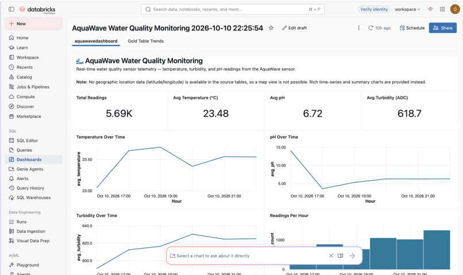Refresh the dashboard updated 10h ago
Viewport: 463px width, 275px height.
380,28
